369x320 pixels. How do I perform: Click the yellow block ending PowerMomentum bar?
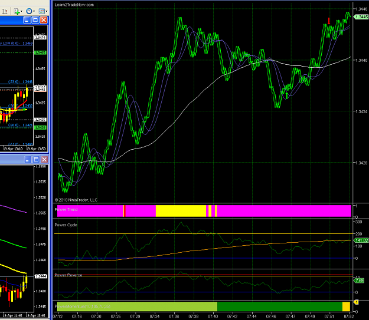(x=346, y=307)
